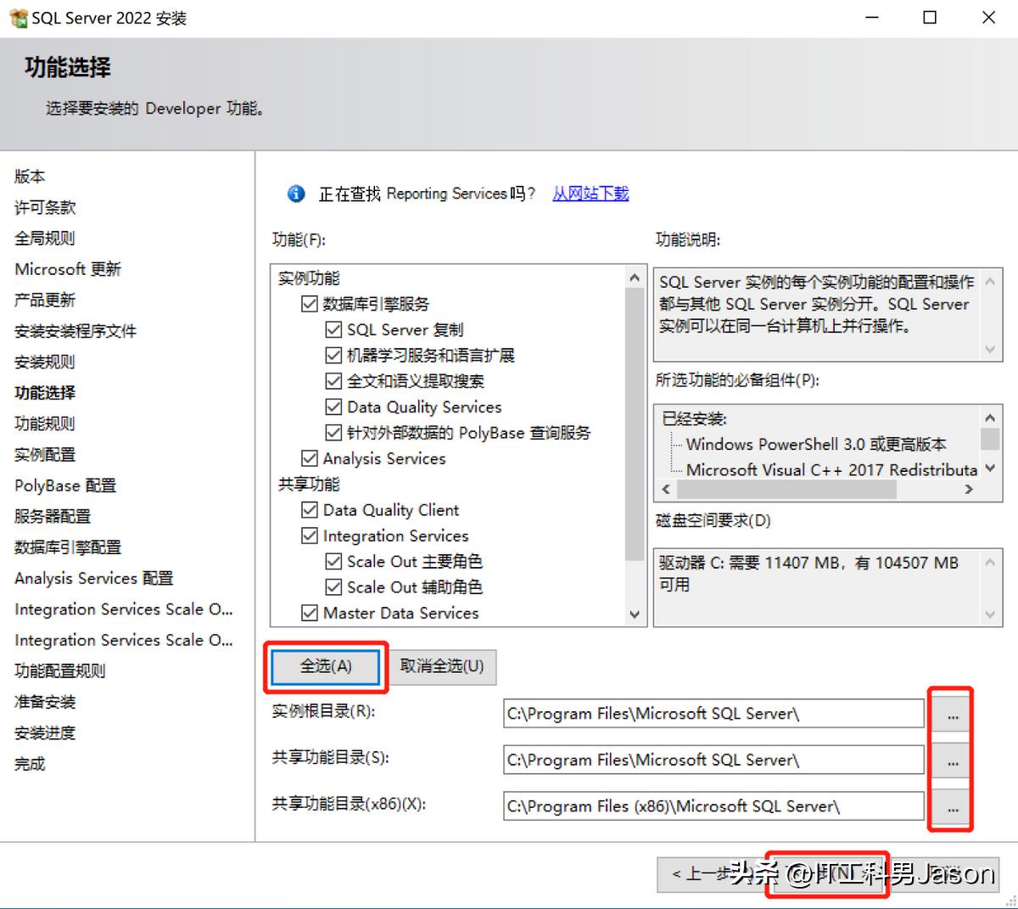Open the 从网站下载 link
The image size is (1018, 909).
pos(590,194)
